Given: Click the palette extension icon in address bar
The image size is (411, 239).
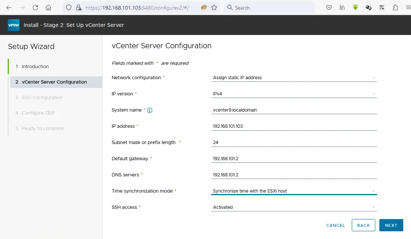Looking at the screenshot, I should pyautogui.click(x=203, y=7).
